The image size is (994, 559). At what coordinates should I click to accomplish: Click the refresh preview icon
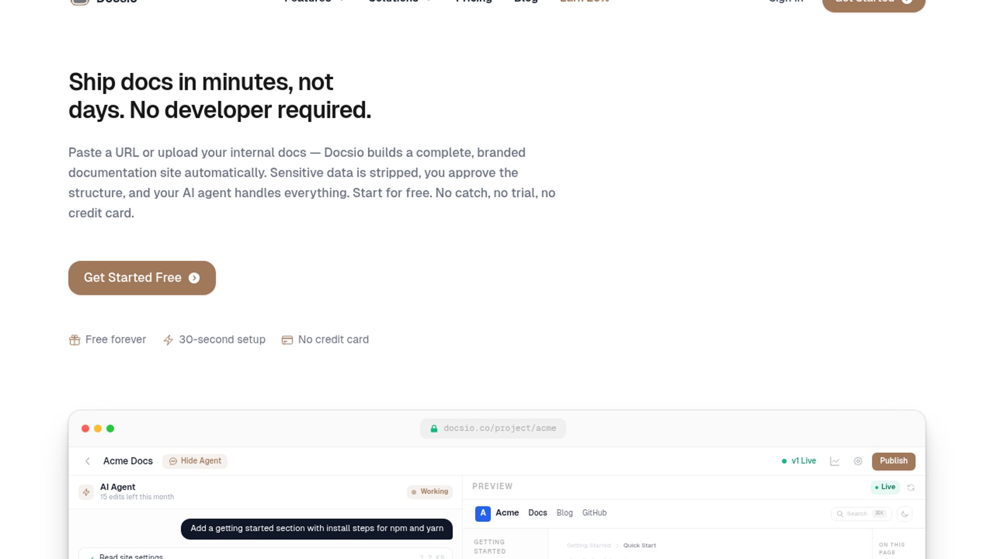pos(911,487)
